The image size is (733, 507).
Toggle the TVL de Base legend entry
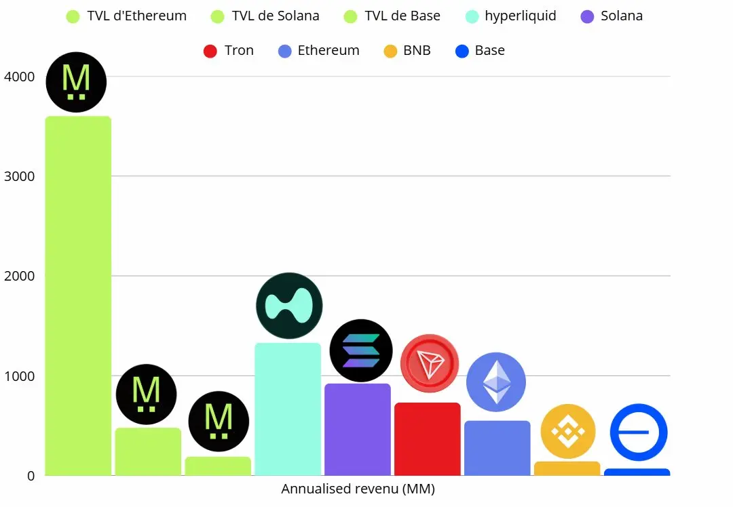[392, 16]
